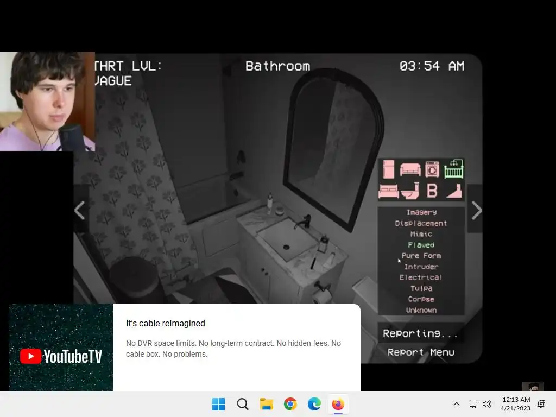Open the notifications bell icon
This screenshot has height=417, width=556.
[541, 404]
